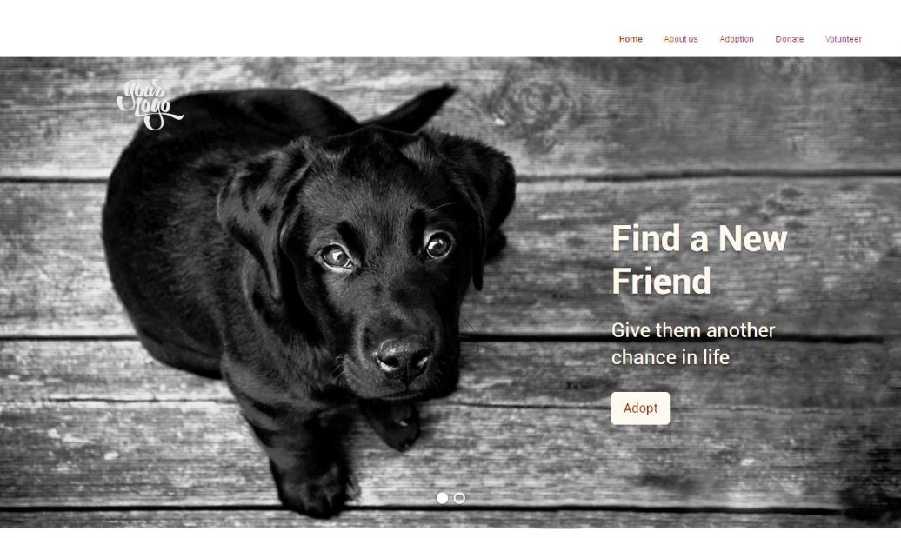Click the 'chance in life' text line
The height and width of the screenshot is (538, 901).
670,357
